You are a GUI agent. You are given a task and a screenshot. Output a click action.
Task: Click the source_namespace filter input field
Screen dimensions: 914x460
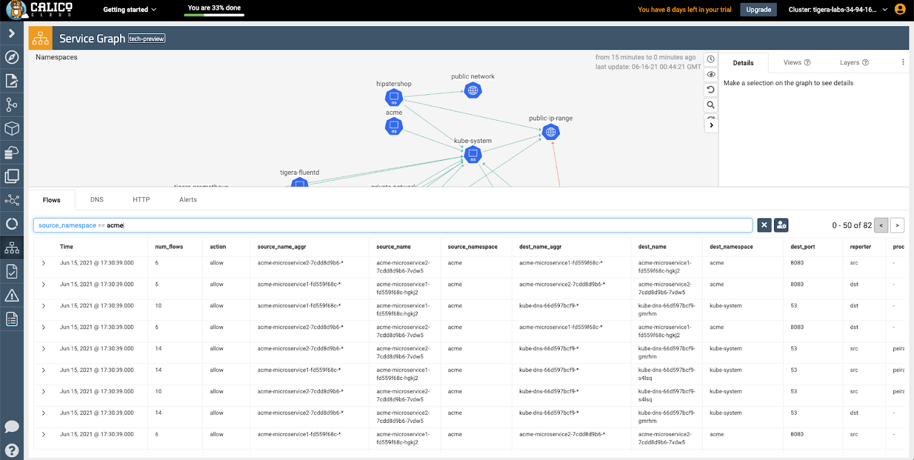(x=393, y=225)
